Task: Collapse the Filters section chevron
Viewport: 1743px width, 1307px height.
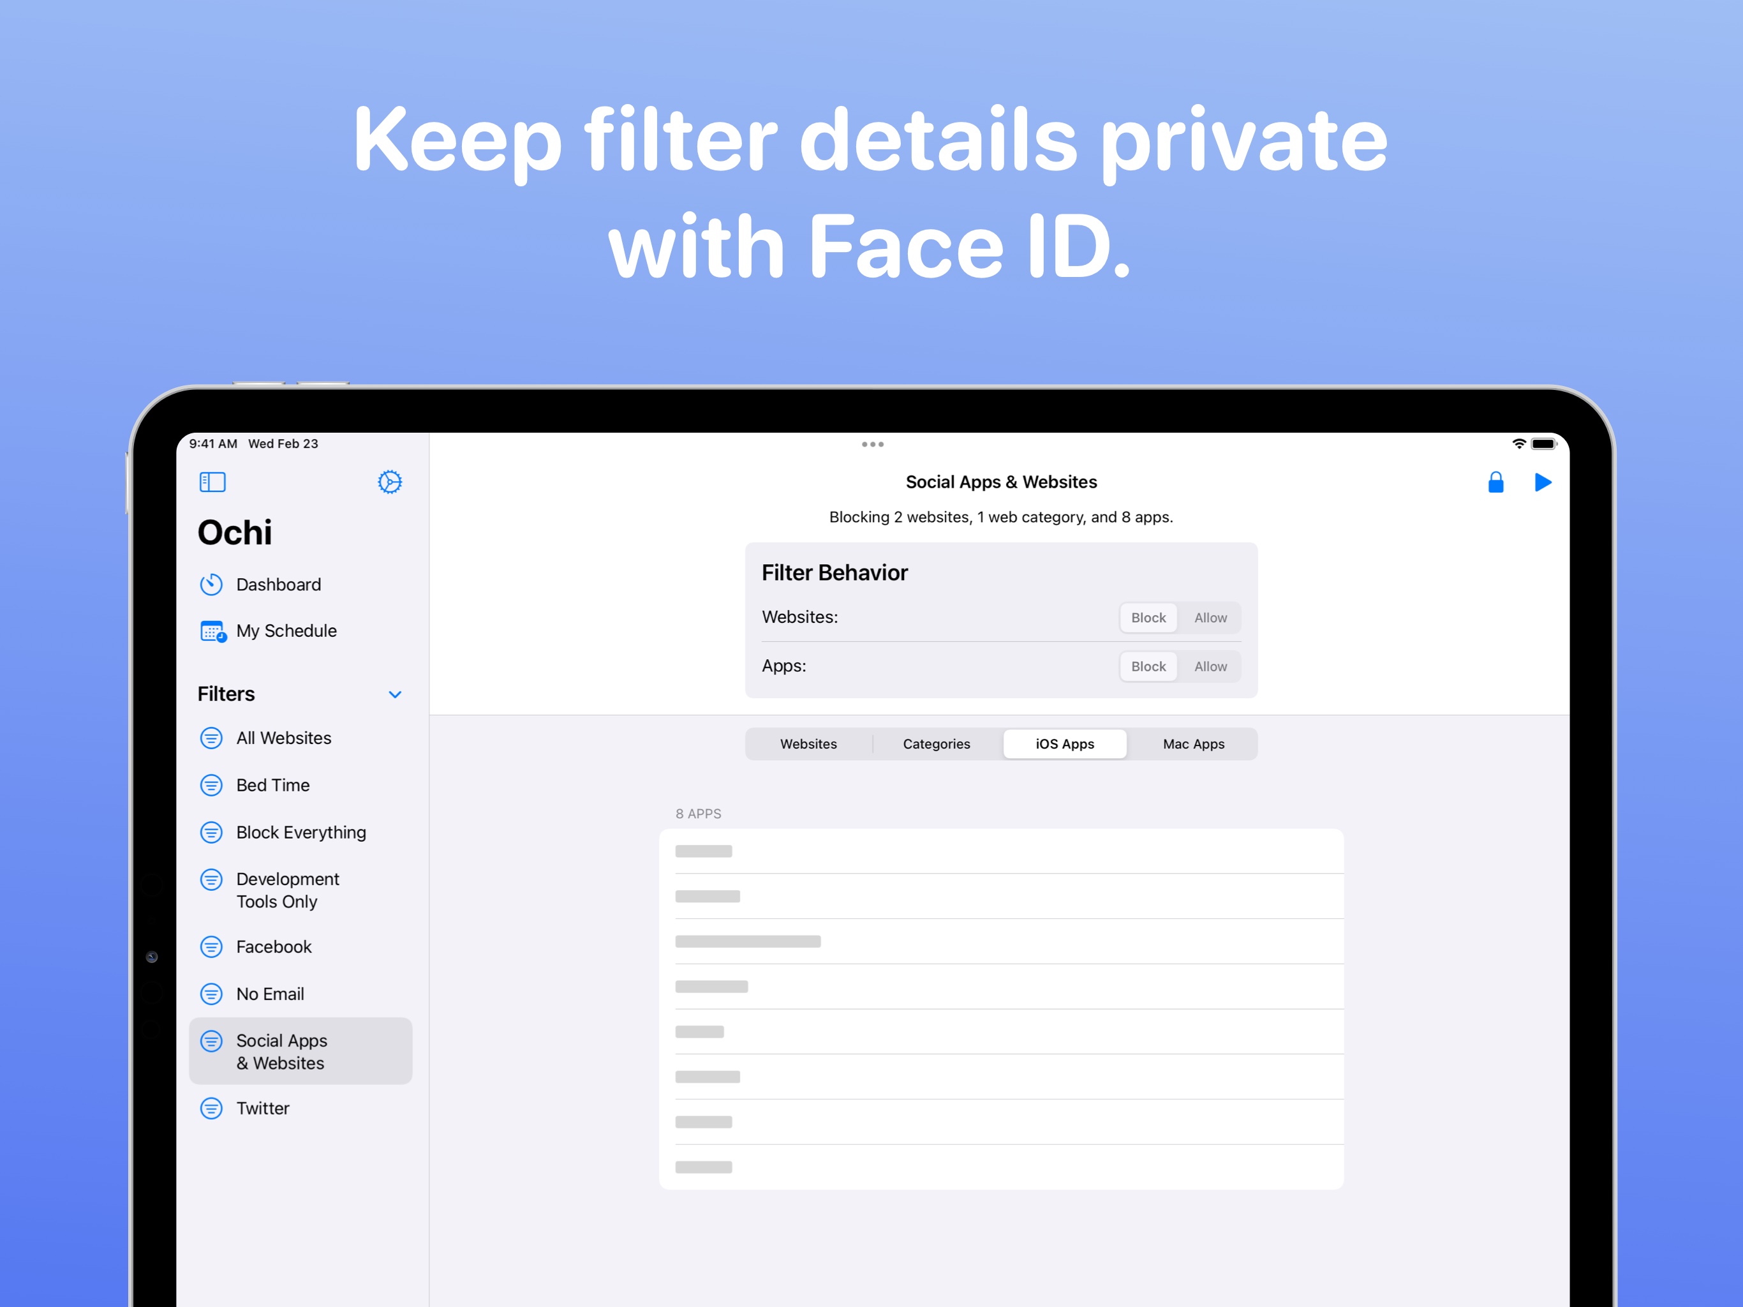Action: [x=395, y=694]
